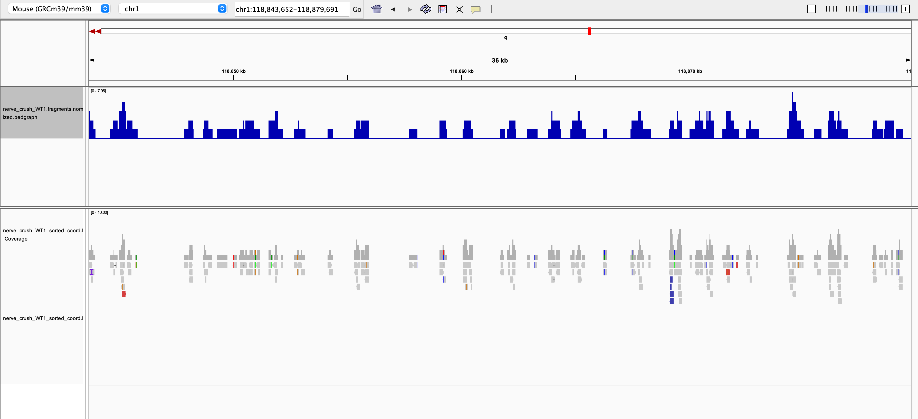
Task: Go back with the left arrow
Action: (x=393, y=9)
